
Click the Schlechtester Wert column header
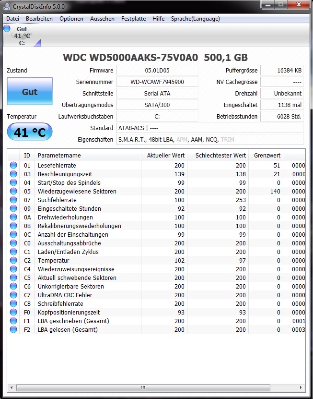(x=218, y=155)
